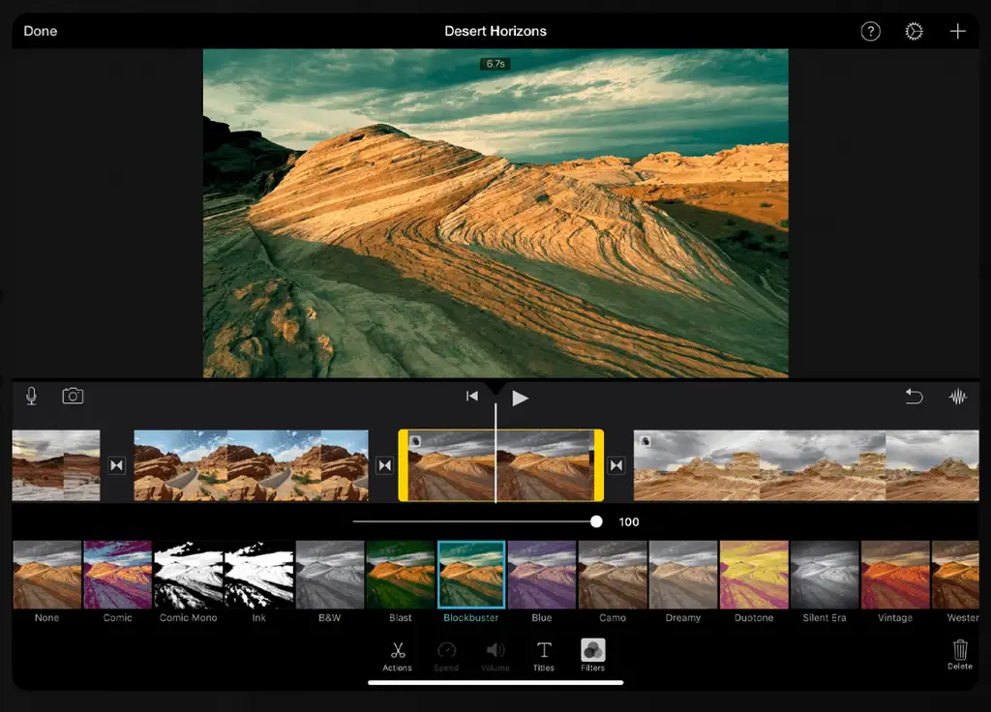Choose the Comic Mono filter thumbnail
Image resolution: width=991 pixels, height=712 pixels.
click(189, 575)
